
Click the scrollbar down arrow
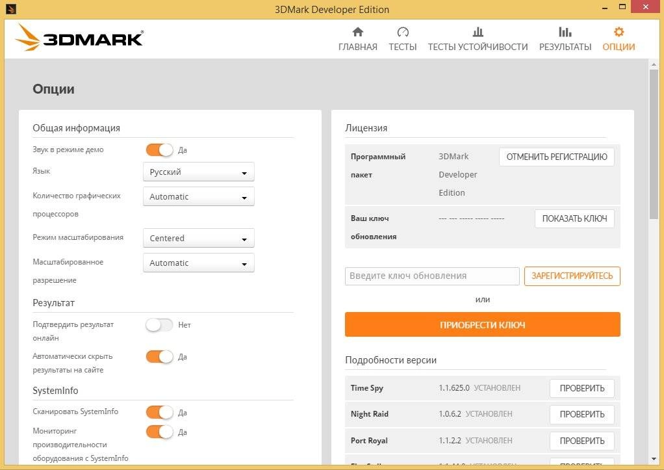click(654, 459)
